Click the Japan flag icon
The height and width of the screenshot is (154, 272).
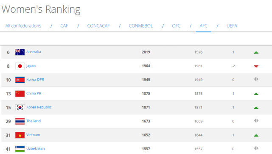(x=20, y=66)
